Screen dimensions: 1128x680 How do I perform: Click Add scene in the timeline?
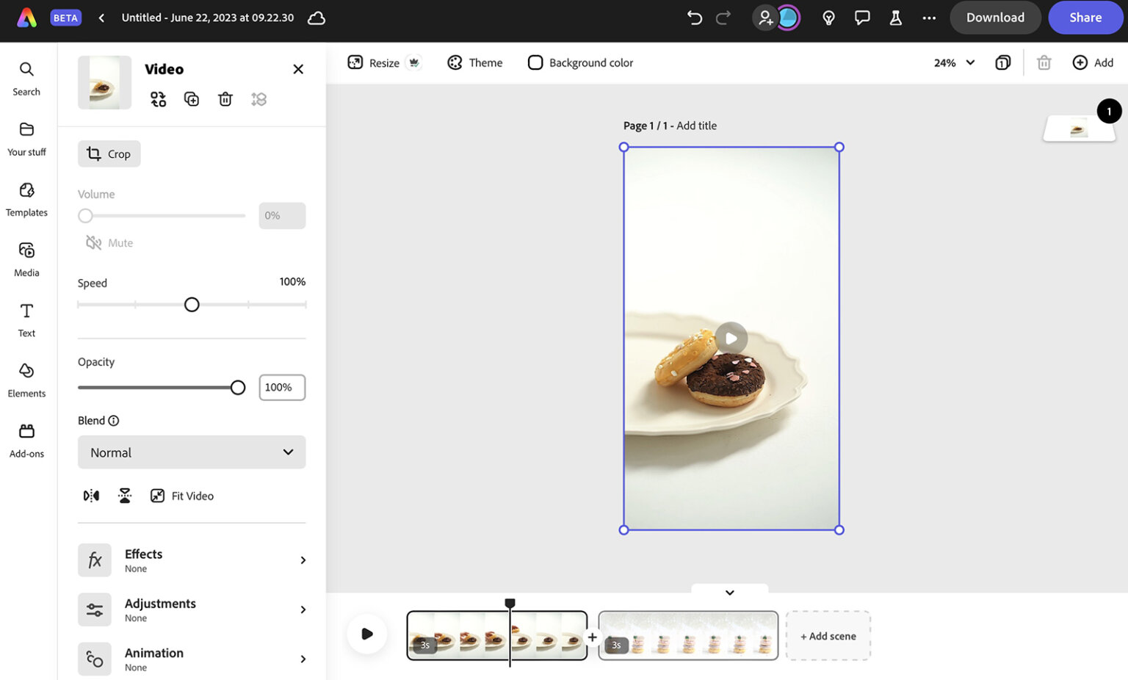pos(828,635)
